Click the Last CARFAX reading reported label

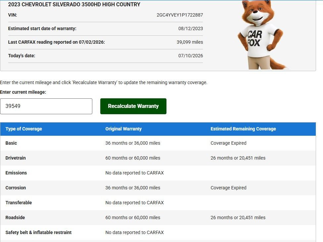click(x=57, y=42)
